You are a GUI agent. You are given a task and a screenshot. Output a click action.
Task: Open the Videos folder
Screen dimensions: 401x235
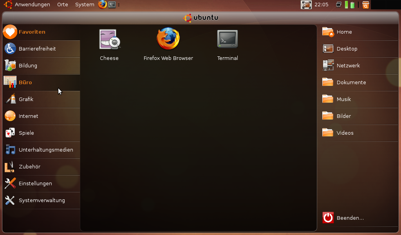click(359, 133)
